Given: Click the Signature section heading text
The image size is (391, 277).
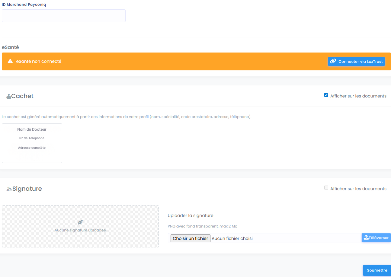Looking at the screenshot, I should click(27, 189).
